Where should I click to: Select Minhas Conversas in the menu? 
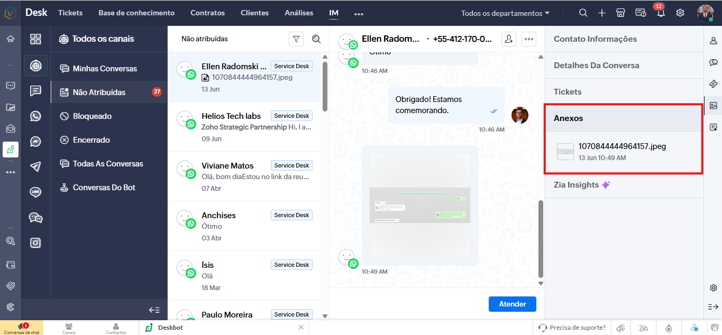[x=105, y=69]
